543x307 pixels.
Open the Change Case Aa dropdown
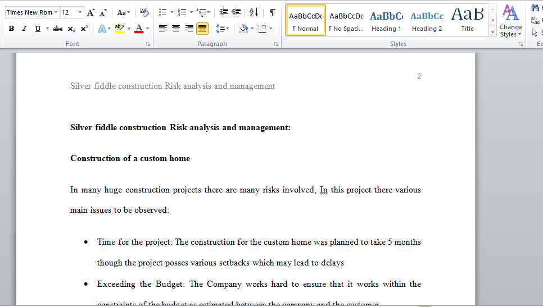click(x=123, y=12)
